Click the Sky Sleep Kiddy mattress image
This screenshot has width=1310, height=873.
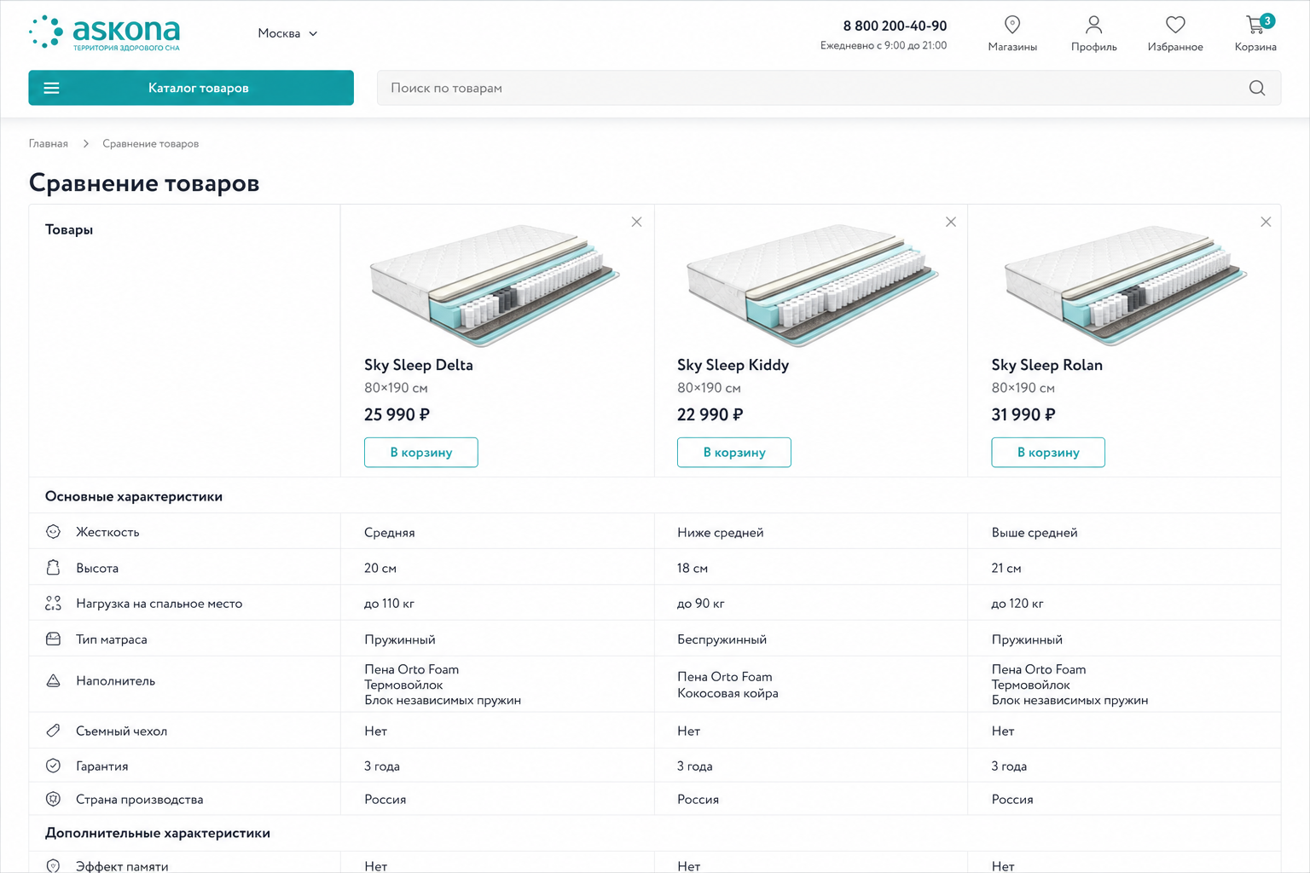pyautogui.click(x=811, y=285)
